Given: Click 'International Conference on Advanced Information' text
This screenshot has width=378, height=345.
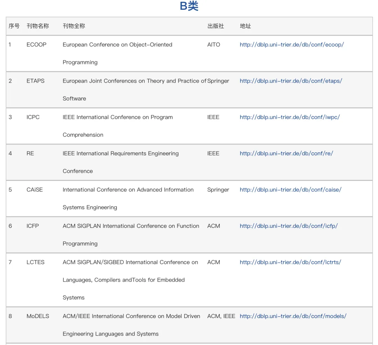Looking at the screenshot, I should (128, 190).
